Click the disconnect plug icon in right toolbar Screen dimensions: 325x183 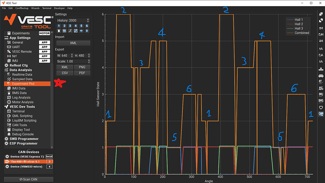coord(321,20)
